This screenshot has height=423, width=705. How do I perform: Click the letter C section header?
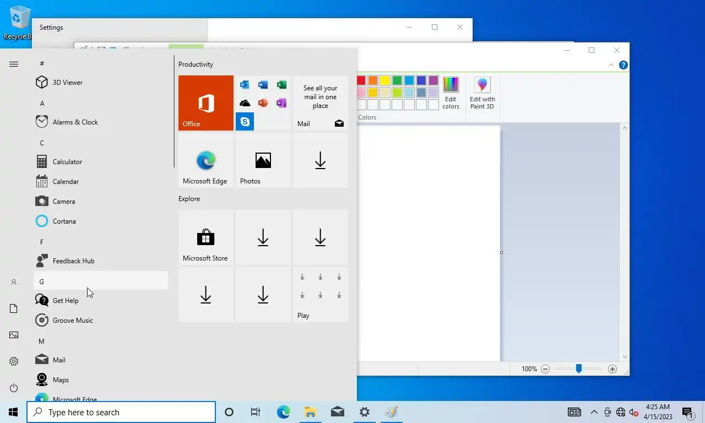tap(101, 143)
